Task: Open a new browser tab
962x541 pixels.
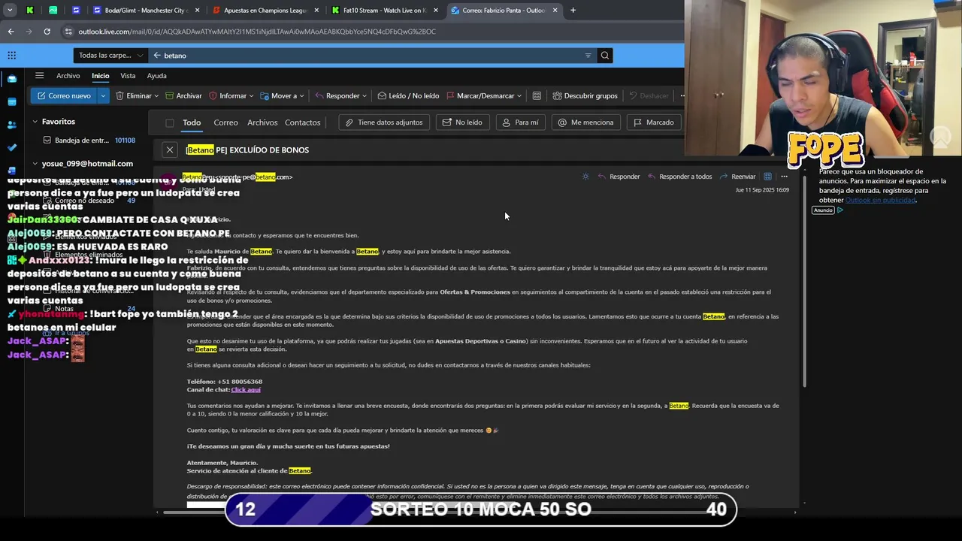Action: pyautogui.click(x=573, y=11)
